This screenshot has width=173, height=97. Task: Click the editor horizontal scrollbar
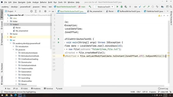(123, 86)
